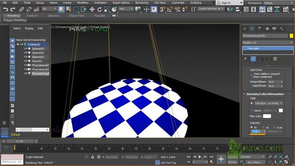Hide Sphere002 via its eye icon
This screenshot has width=295, height=166.
click(26, 53)
